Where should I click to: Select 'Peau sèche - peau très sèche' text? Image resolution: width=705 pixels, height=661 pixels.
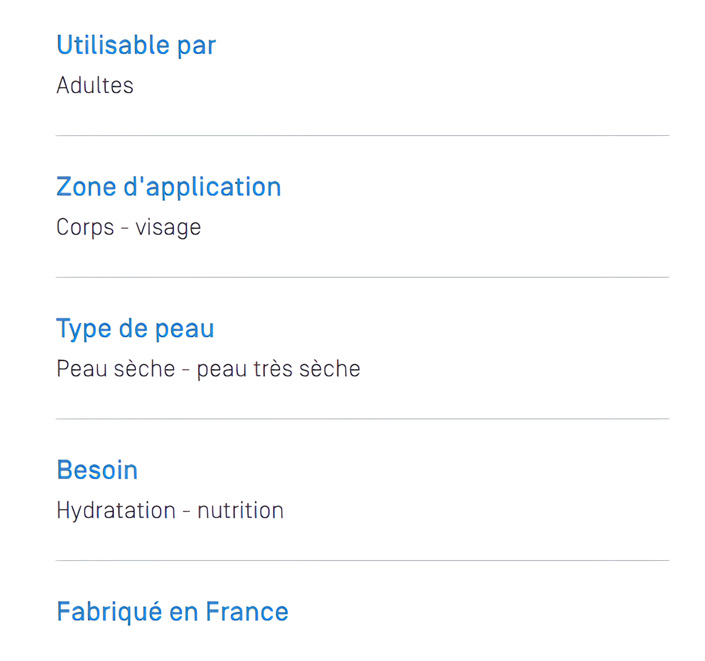208,369
